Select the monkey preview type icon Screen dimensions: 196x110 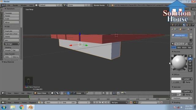190,64
